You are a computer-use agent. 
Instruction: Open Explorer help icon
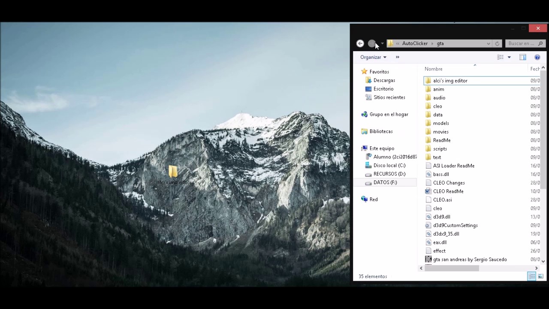click(x=537, y=57)
